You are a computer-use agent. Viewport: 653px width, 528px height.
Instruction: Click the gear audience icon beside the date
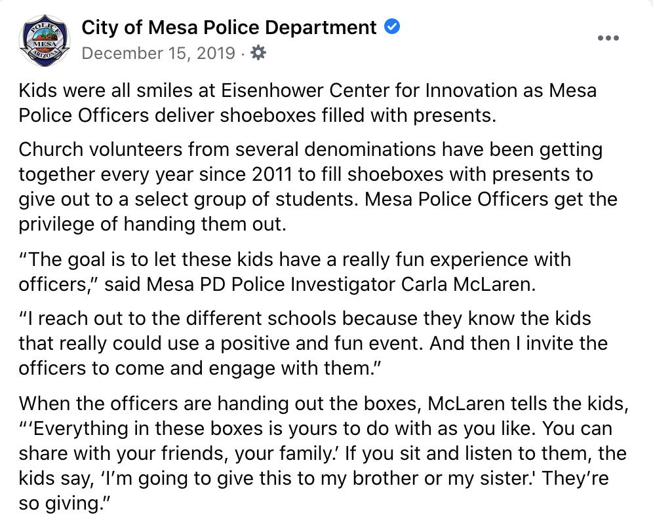click(258, 53)
